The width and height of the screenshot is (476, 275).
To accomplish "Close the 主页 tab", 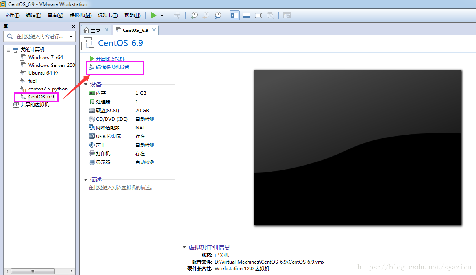I will click(x=107, y=30).
